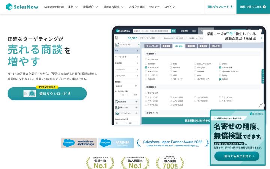Open the 事例 dropdown in the header
The image size is (270, 169).
point(73,7)
